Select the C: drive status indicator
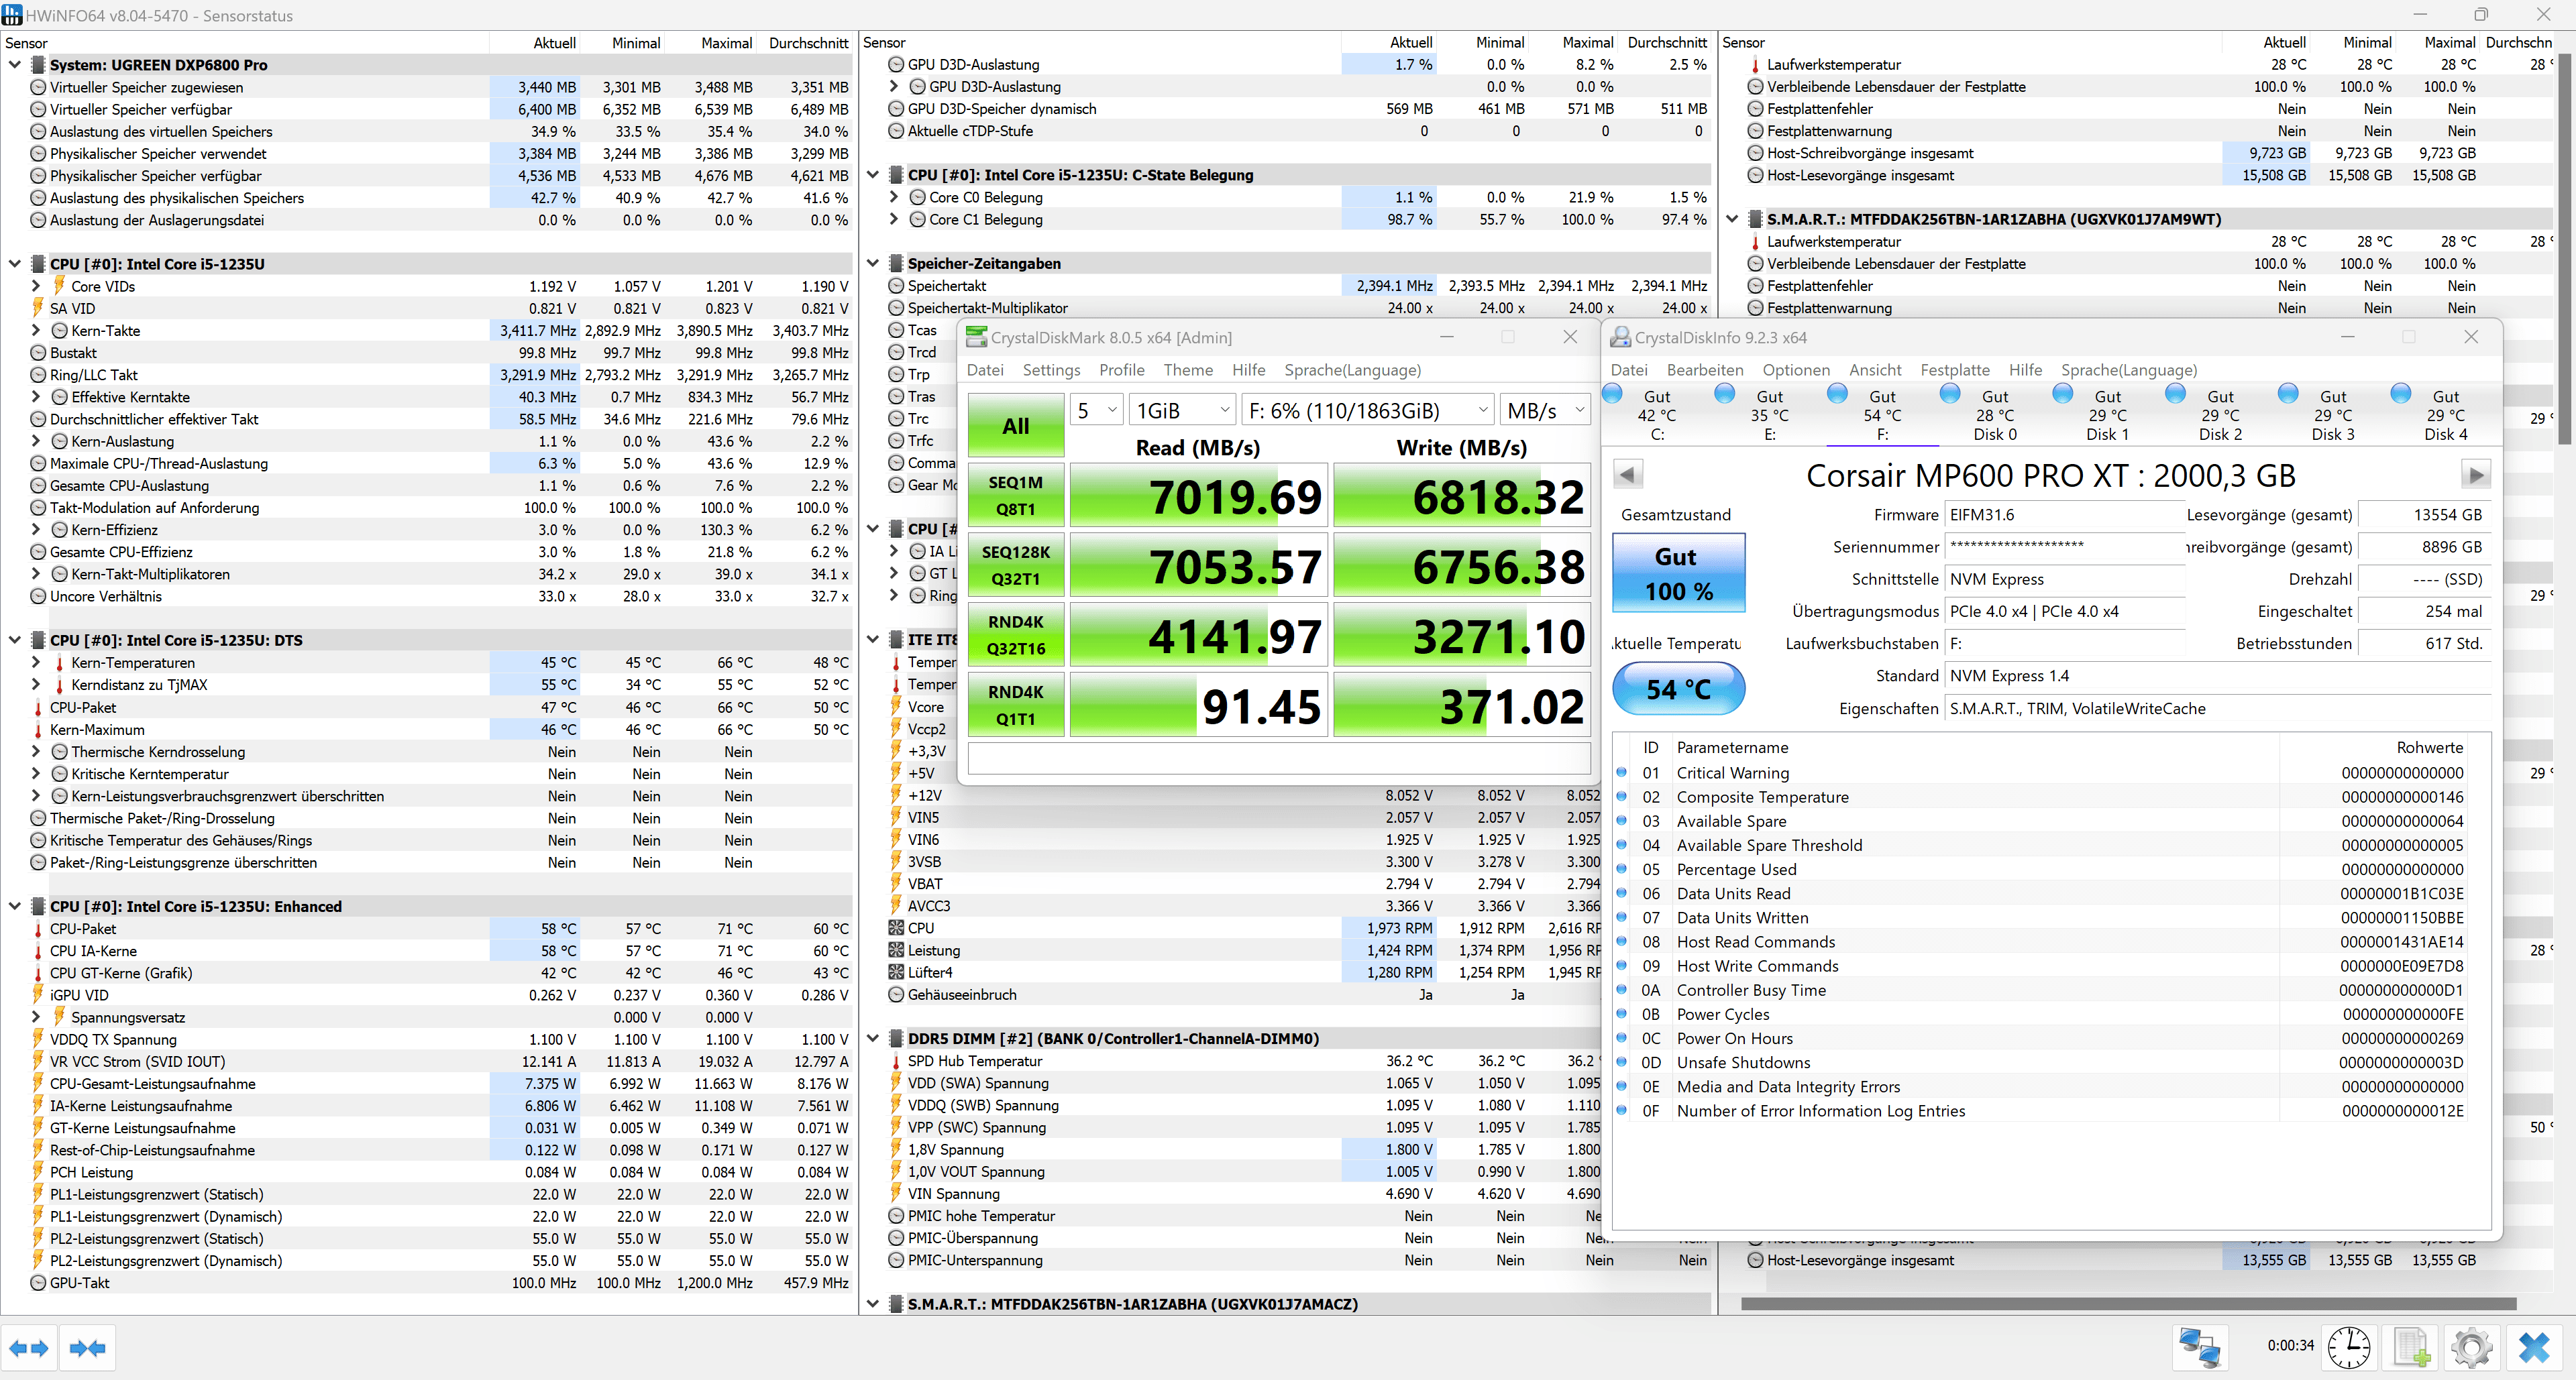Image resolution: width=2576 pixels, height=1380 pixels. 1656,414
